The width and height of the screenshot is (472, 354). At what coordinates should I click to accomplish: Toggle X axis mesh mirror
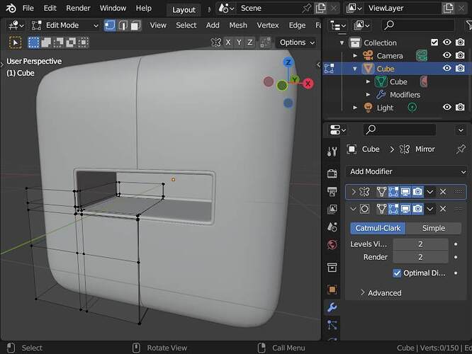(x=228, y=42)
